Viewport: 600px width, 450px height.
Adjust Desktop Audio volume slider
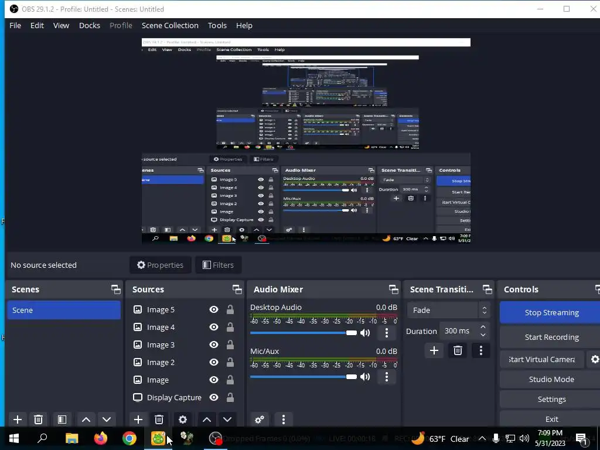pos(304,333)
